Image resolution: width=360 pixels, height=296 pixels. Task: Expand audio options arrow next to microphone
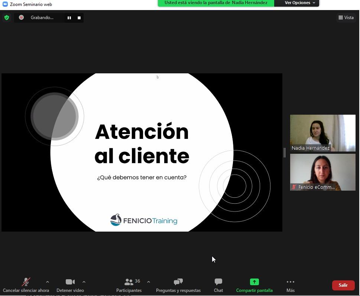click(x=47, y=282)
